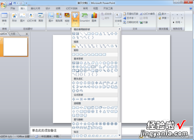This screenshot has width=194, height=140.
Task: Pick the single-arrow line in 线条 section
Action: (77, 46)
